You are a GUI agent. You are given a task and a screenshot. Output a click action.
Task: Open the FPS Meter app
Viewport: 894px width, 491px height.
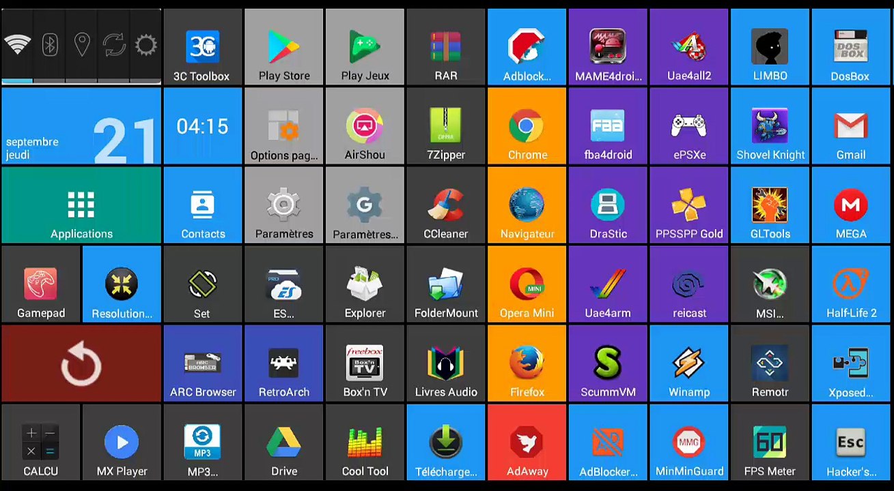click(x=770, y=443)
